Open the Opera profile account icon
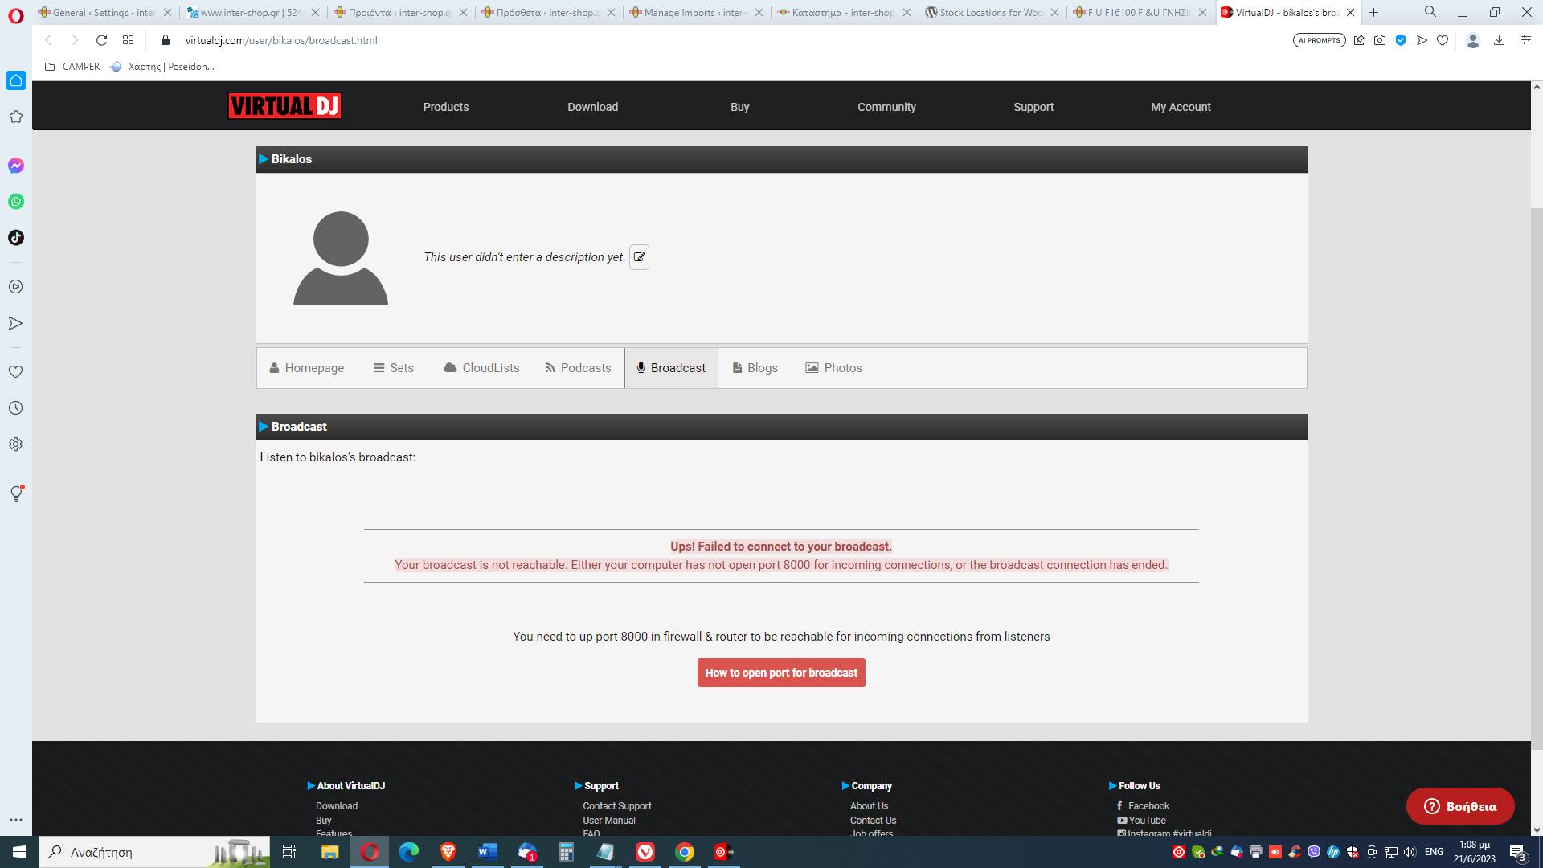1543x868 pixels. click(x=1473, y=40)
